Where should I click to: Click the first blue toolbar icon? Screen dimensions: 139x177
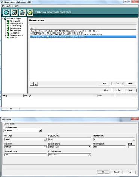(x=6, y=12)
